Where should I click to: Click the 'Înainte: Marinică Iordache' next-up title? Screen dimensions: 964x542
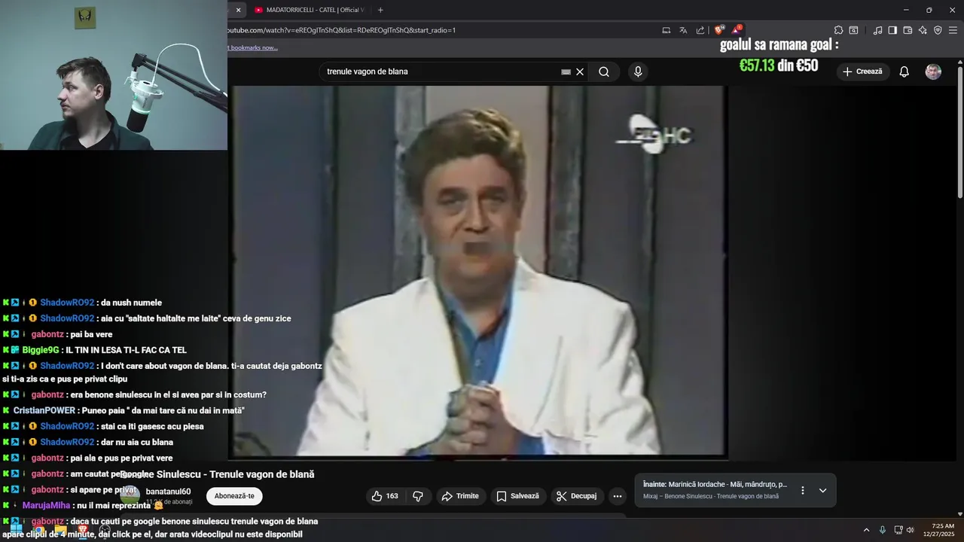[715, 485]
